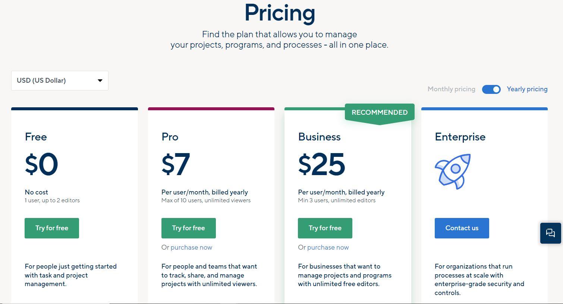Click Try for free under Free plan

pyautogui.click(x=52, y=228)
